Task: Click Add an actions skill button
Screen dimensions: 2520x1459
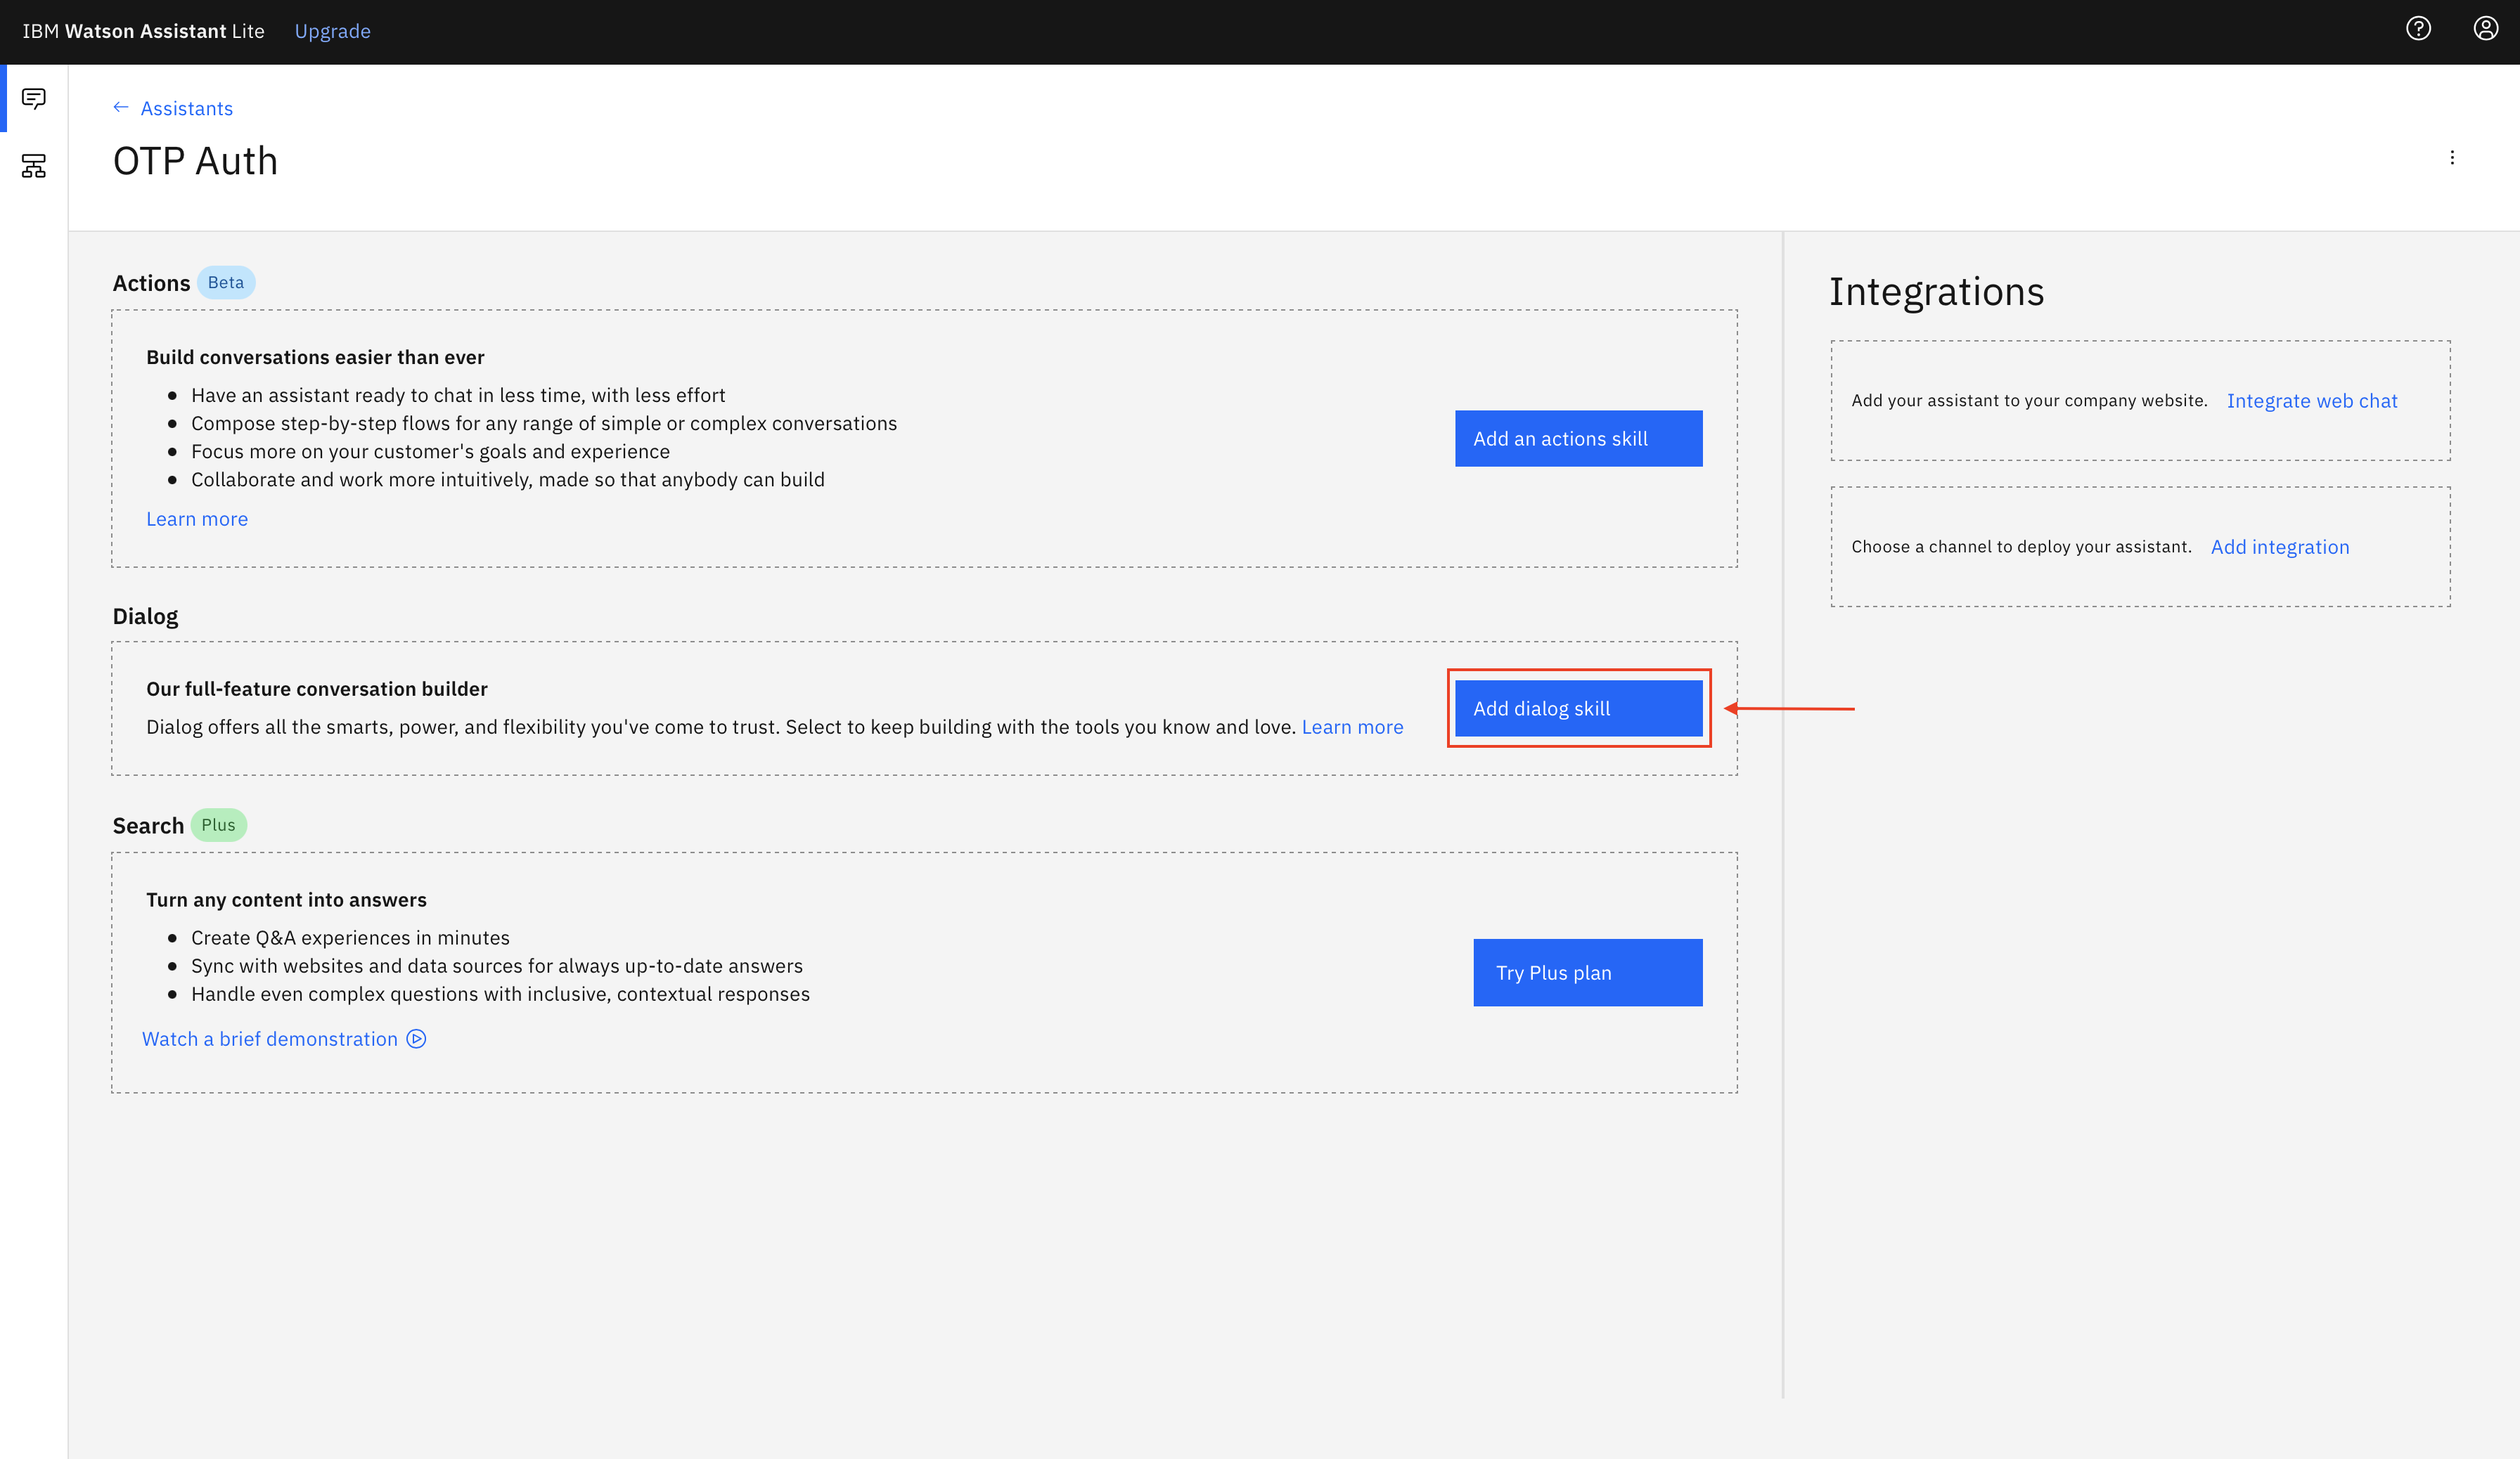Action: pyautogui.click(x=1578, y=439)
